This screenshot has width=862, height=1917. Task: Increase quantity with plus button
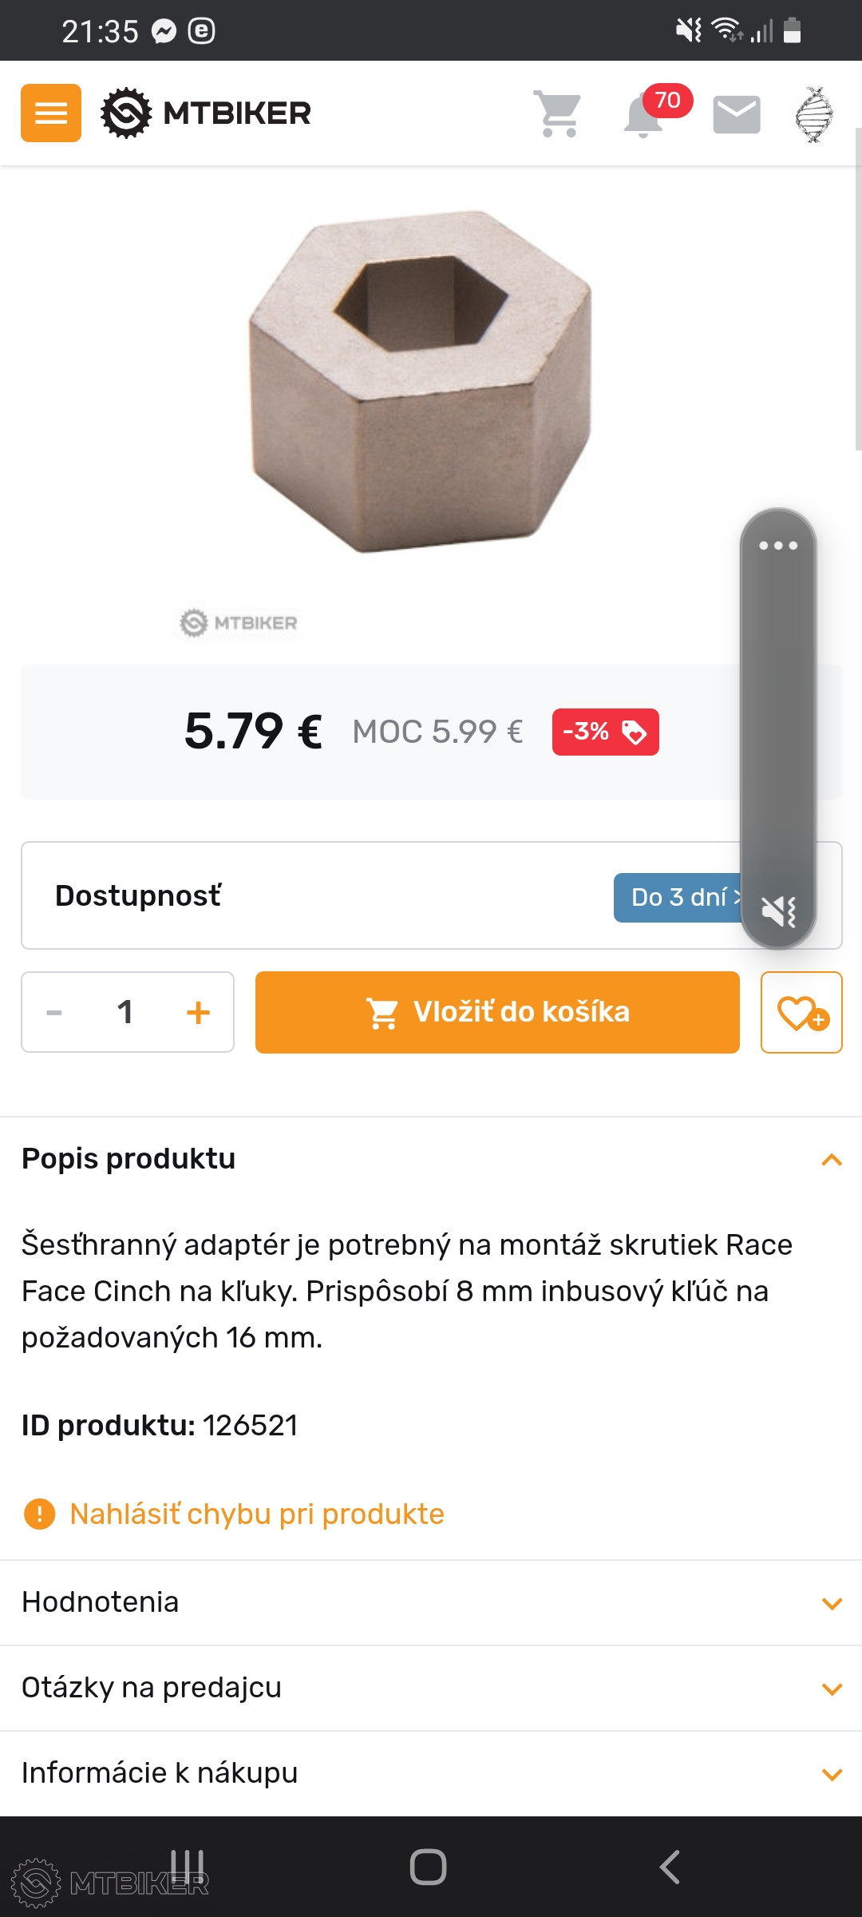tap(198, 1013)
